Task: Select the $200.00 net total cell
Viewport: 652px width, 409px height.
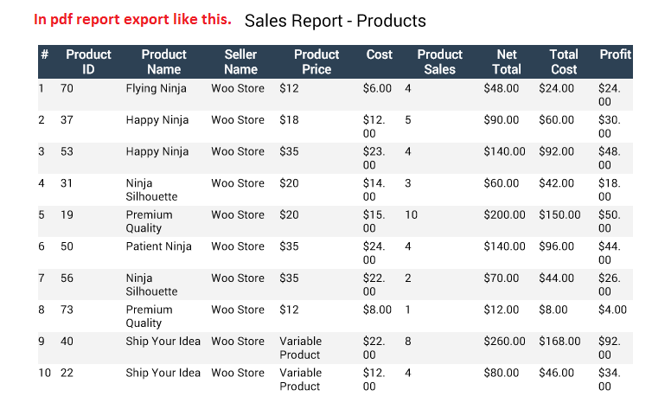Action: [x=504, y=215]
